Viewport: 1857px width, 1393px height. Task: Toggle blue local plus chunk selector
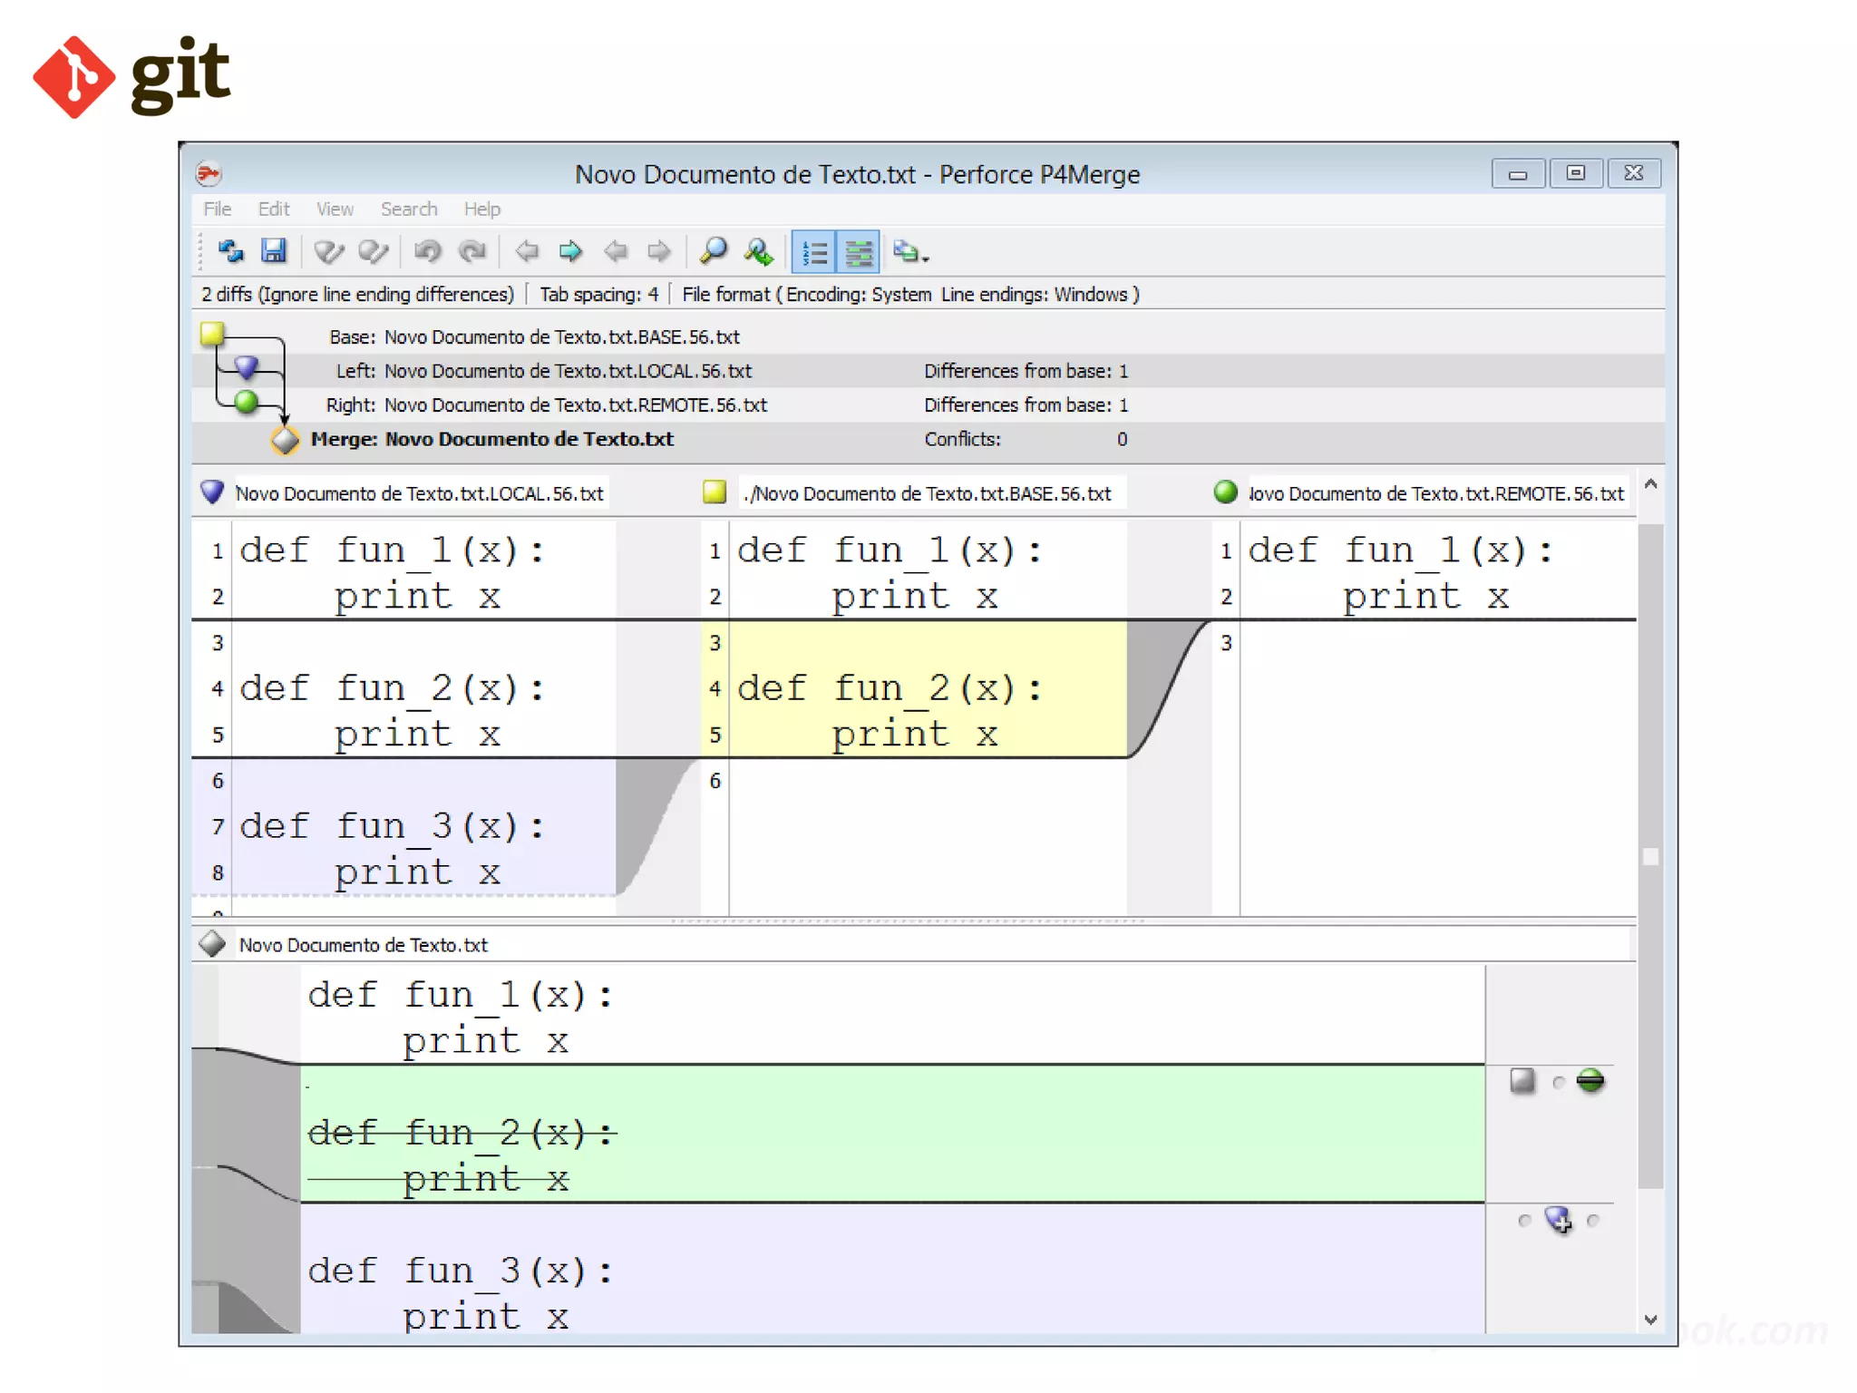[1559, 1220]
